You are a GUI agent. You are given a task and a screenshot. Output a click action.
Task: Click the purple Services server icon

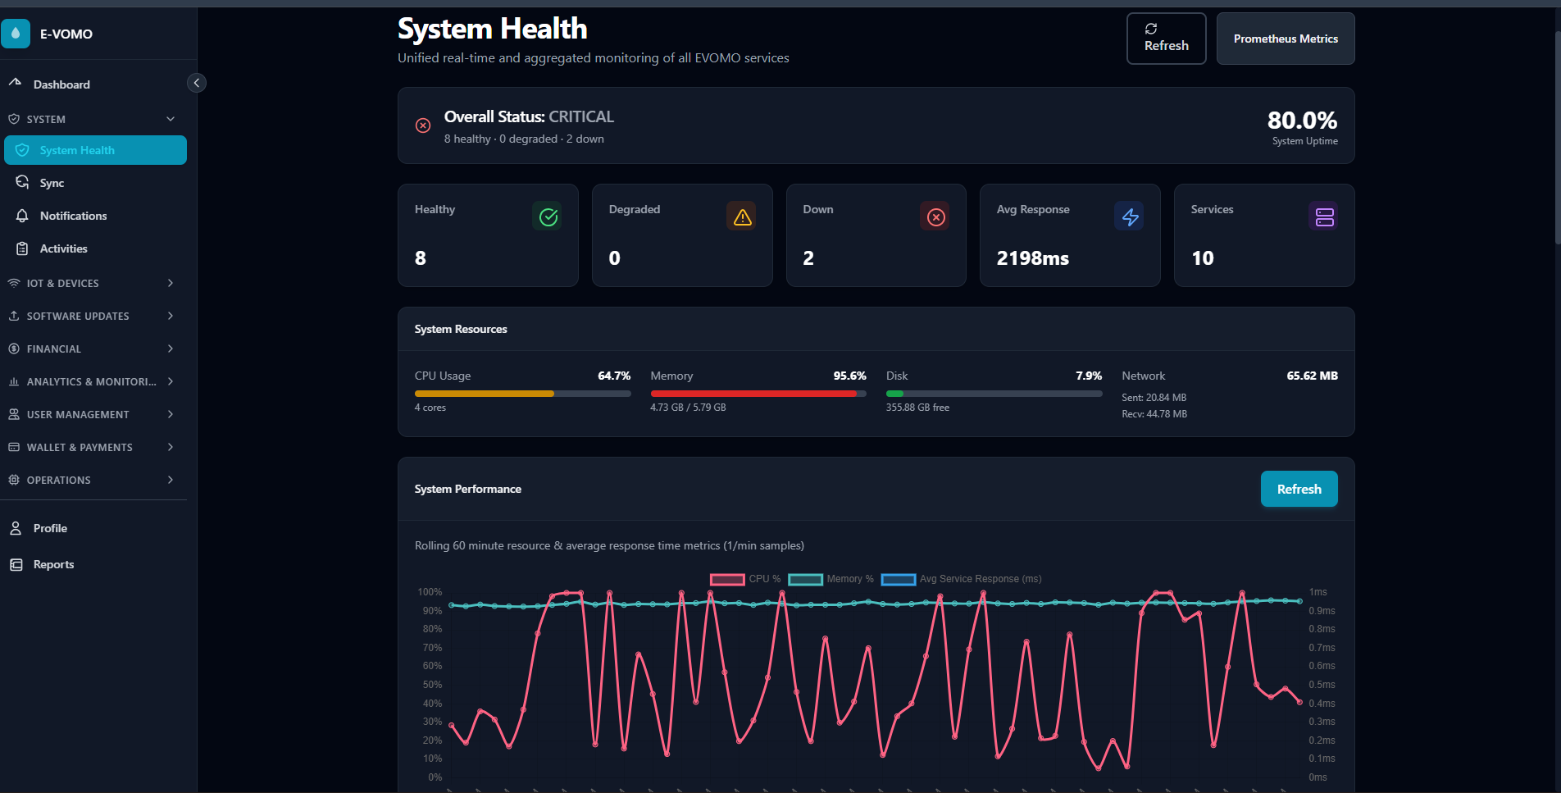click(x=1324, y=216)
